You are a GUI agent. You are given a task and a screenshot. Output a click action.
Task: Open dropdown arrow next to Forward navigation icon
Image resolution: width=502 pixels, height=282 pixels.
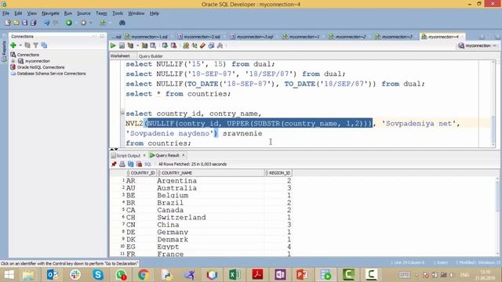91,23
